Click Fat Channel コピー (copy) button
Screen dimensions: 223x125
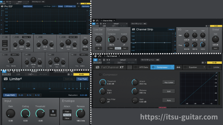[120, 62]
